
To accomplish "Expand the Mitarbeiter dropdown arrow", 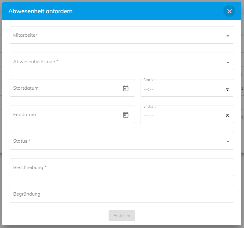I will (228, 36).
